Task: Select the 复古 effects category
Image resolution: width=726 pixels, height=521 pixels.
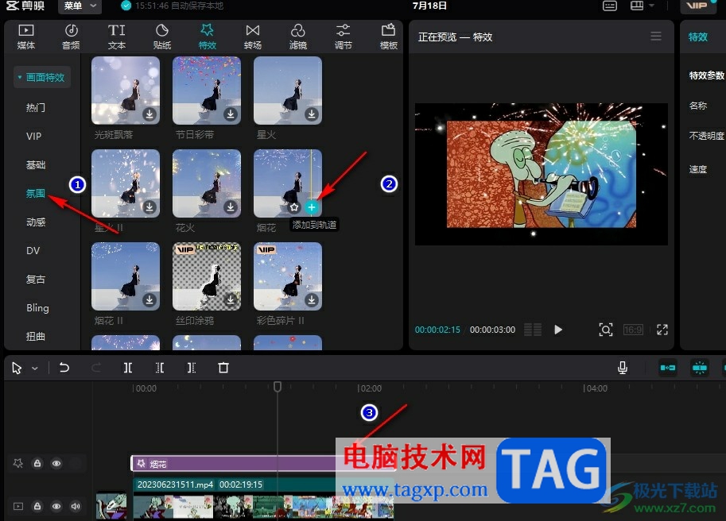Action: pos(36,280)
